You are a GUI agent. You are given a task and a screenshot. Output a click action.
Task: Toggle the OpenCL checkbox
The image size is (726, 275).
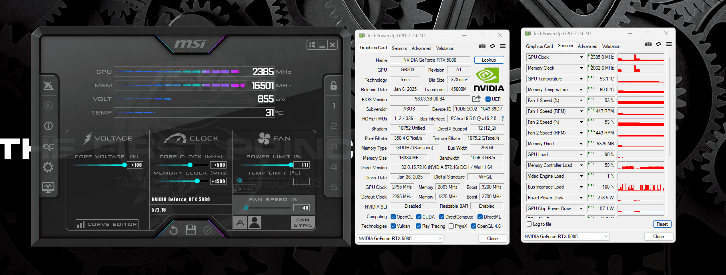[x=393, y=217]
